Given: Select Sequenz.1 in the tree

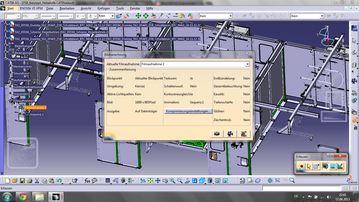Looking at the screenshot, I should coord(37,114).
